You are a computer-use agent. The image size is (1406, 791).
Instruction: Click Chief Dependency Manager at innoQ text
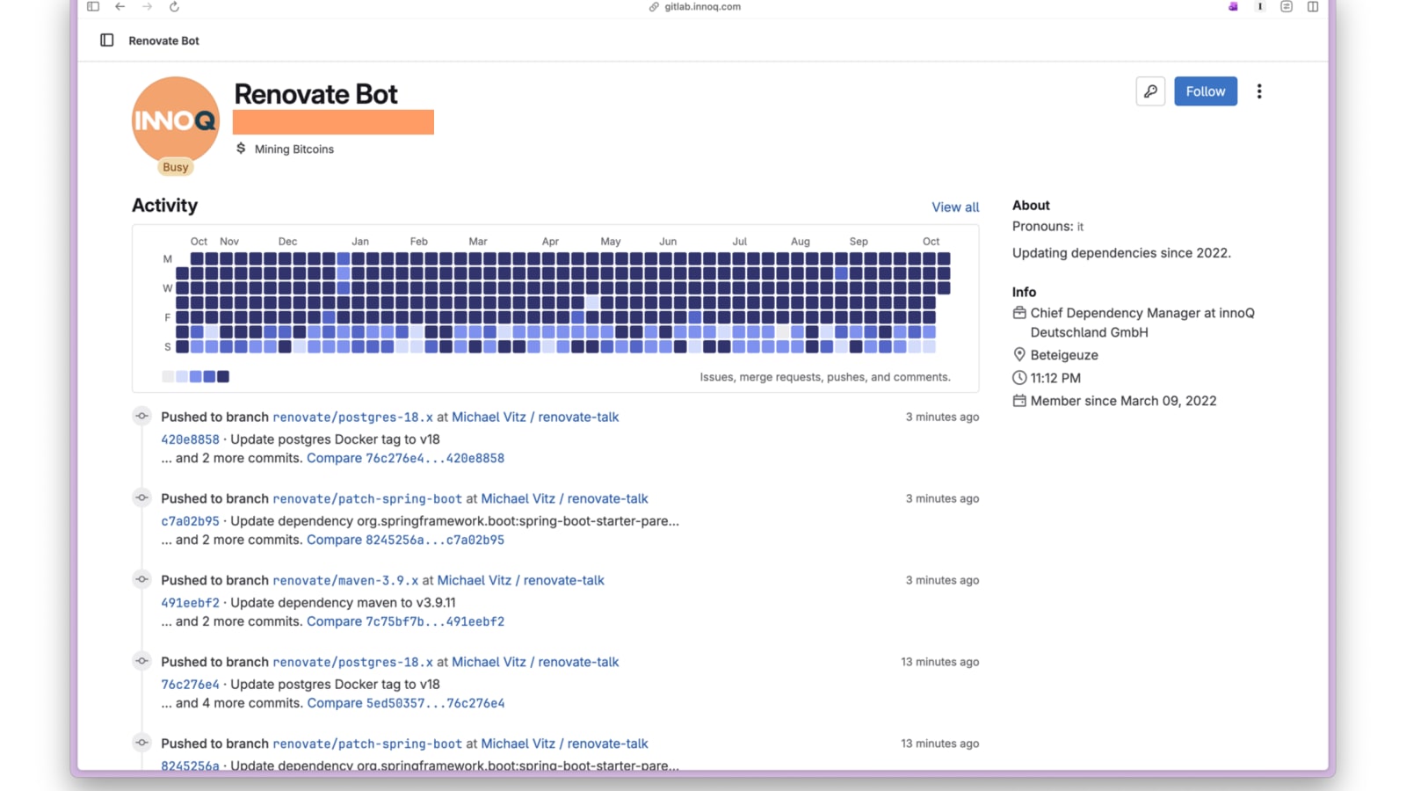click(1142, 323)
